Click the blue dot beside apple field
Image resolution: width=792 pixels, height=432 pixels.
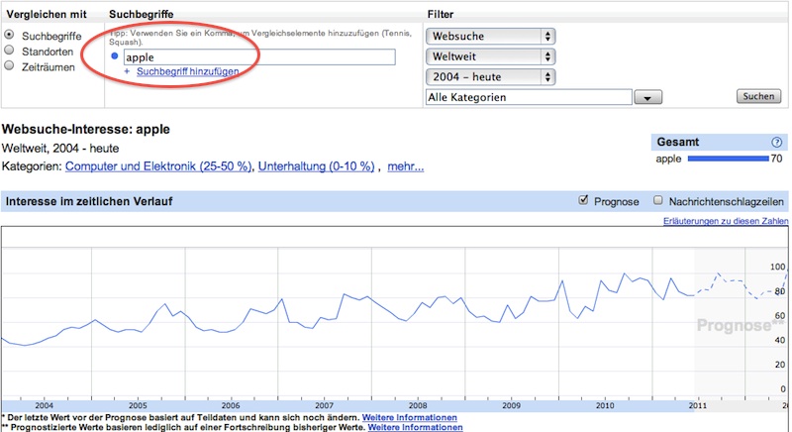coord(115,57)
